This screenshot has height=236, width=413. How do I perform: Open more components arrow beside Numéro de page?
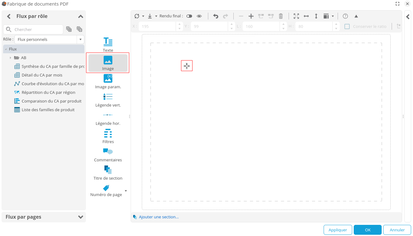tap(126, 191)
